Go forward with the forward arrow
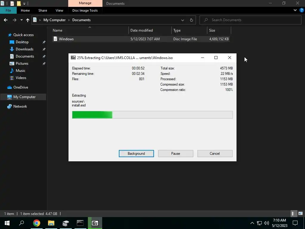The width and height of the screenshot is (305, 229). (x=14, y=20)
